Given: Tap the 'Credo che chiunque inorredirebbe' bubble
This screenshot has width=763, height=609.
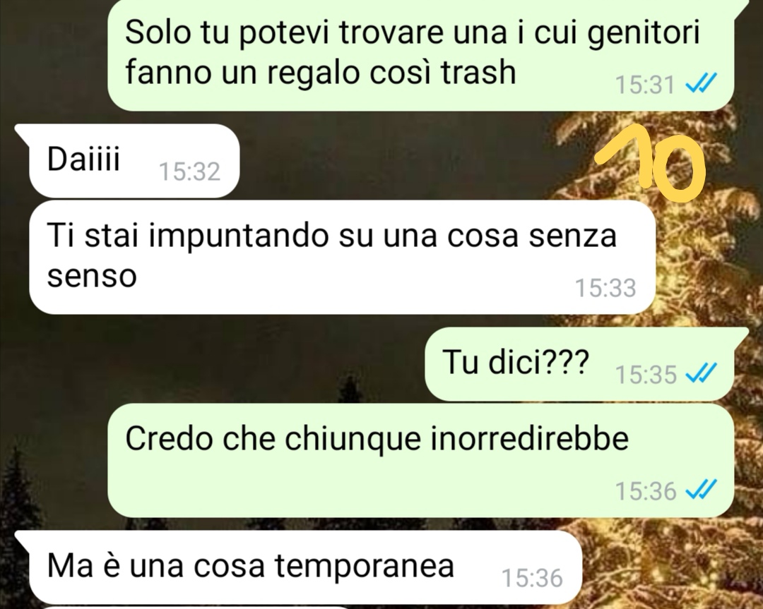Looking at the screenshot, I should pos(420,461).
